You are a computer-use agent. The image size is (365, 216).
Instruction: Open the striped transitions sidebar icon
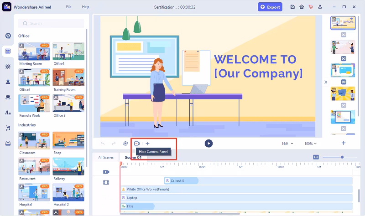[8, 67]
